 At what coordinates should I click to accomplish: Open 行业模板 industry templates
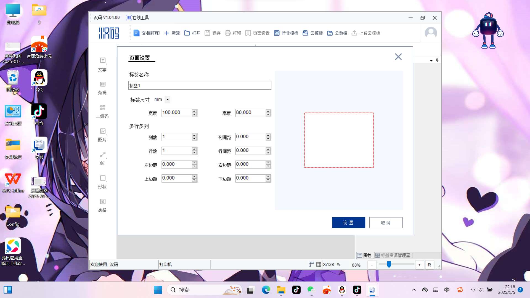coord(286,33)
